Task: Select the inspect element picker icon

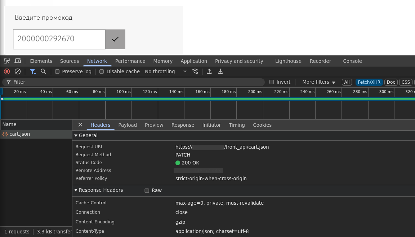Action: pos(7,61)
